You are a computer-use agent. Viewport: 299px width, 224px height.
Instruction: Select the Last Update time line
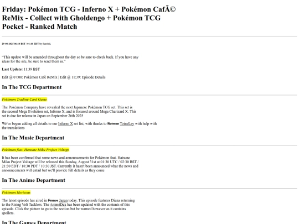click(21, 69)
